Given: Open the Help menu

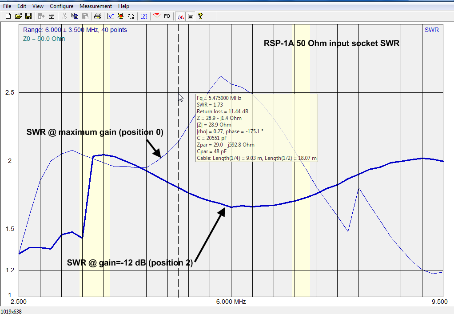Looking at the screenshot, I should coord(123,6).
